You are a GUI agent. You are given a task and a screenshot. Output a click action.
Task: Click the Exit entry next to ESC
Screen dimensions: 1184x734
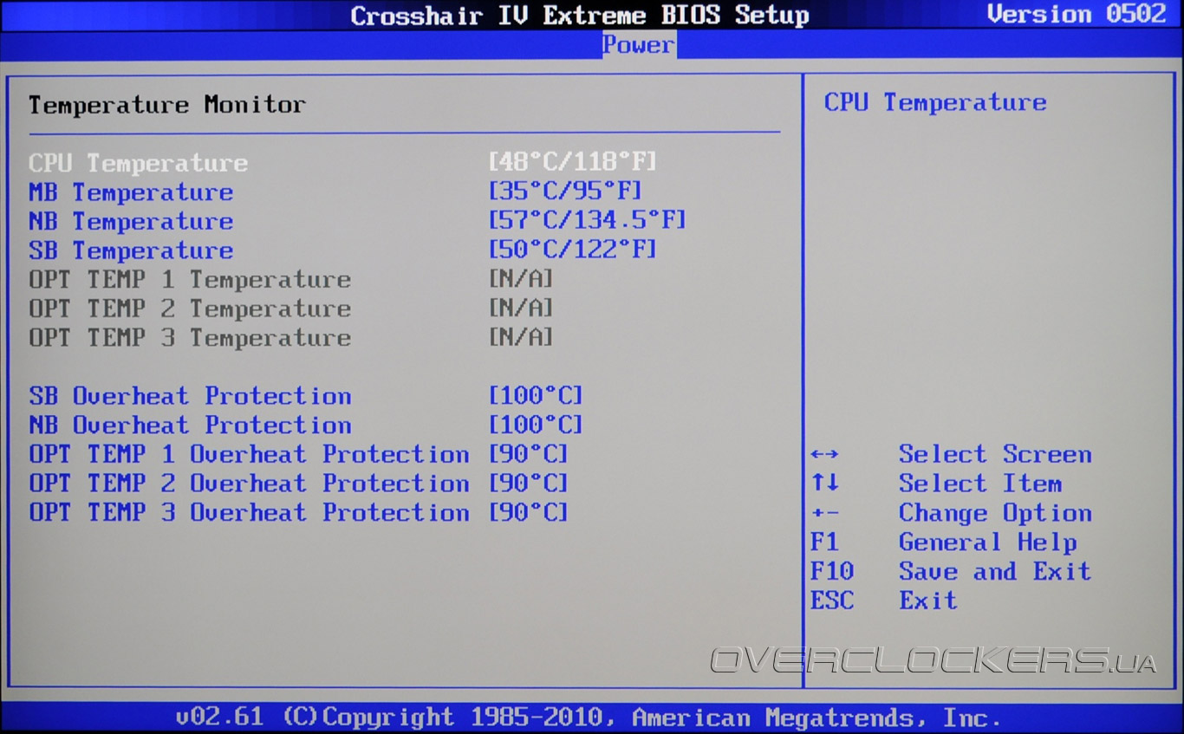928,601
